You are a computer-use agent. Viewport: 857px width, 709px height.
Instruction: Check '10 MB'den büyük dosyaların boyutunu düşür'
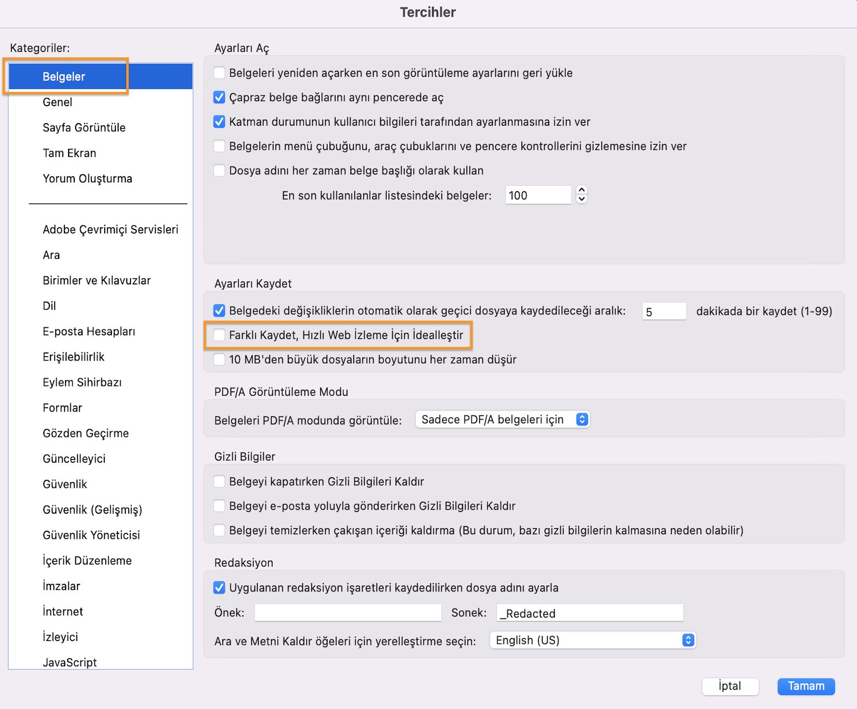tap(219, 359)
